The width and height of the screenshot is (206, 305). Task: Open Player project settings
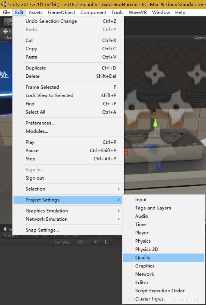[163, 233]
